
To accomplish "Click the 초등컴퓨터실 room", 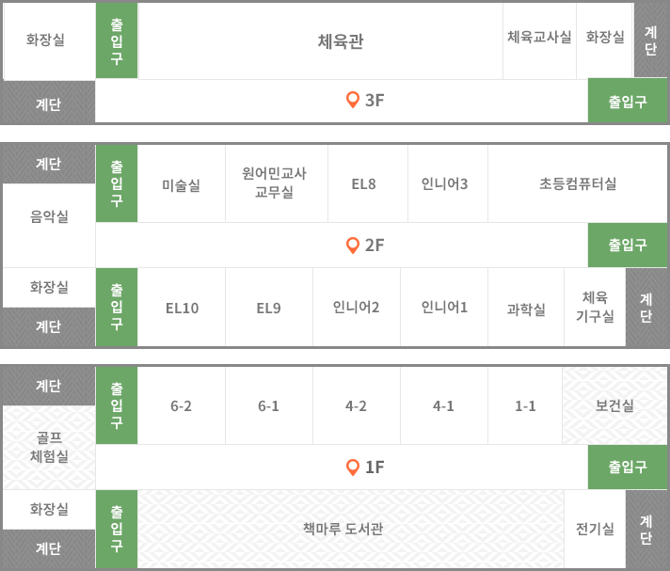I will click(577, 183).
